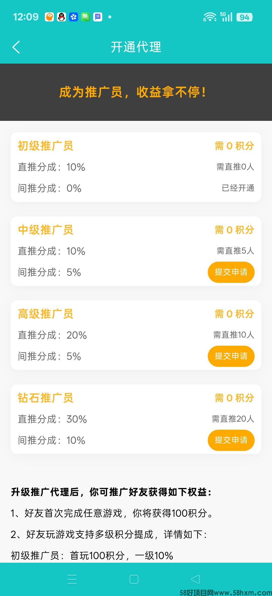Open recent apps with the menu navigation button
The height and width of the screenshot is (596, 272).
[x=72, y=579]
